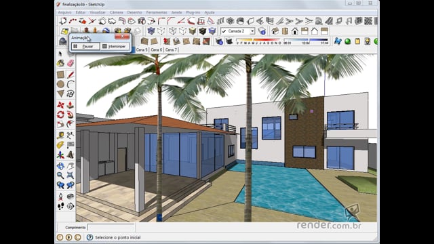Select the Look Around eye tool
This screenshot has width=434, height=244.
pyautogui.click(x=71, y=197)
